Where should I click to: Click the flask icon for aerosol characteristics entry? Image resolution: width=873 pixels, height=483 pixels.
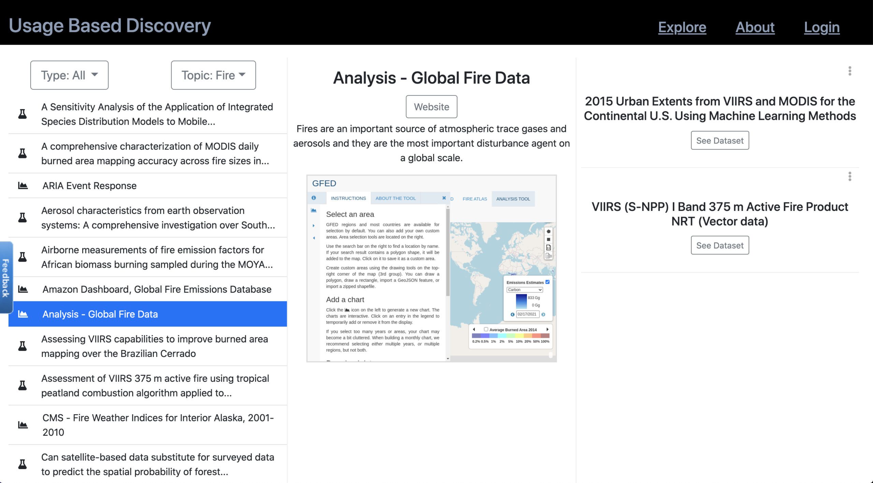pyautogui.click(x=22, y=217)
